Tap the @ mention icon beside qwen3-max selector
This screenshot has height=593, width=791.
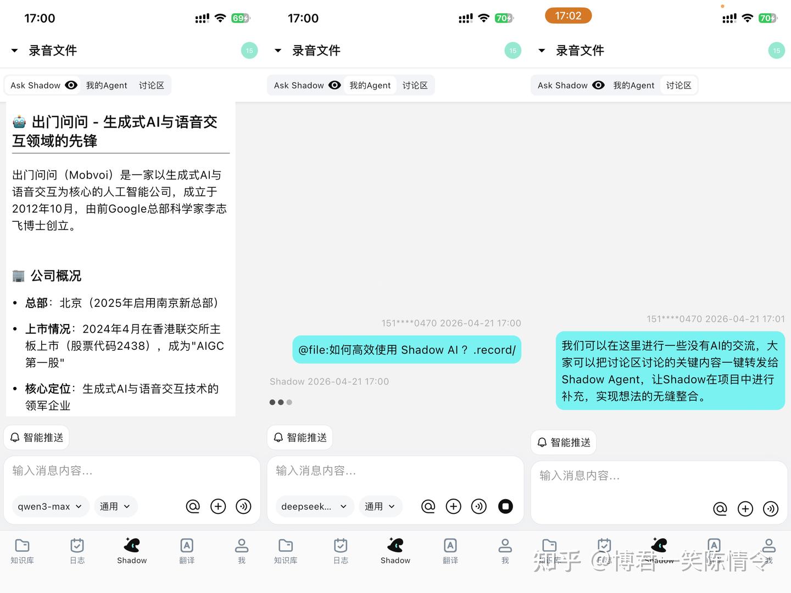(193, 506)
